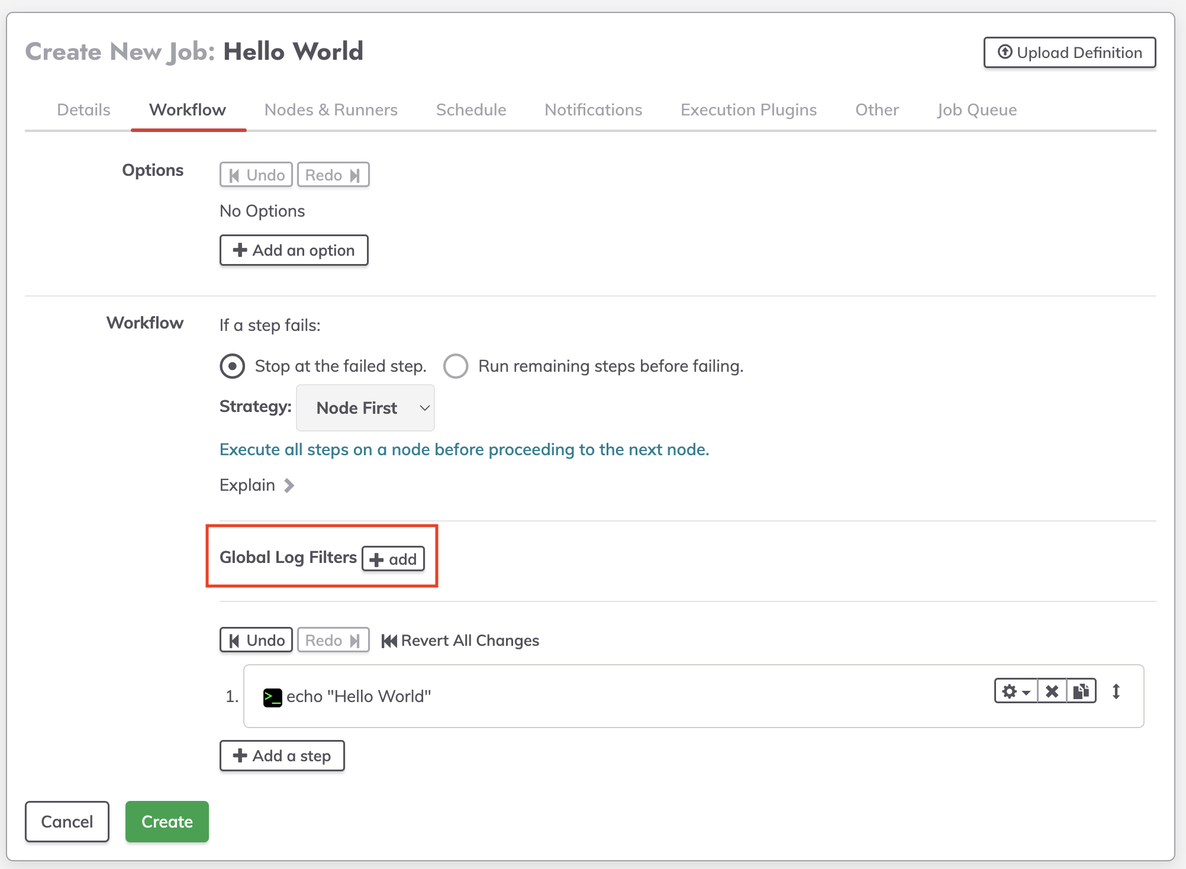Viewport: 1186px width, 869px height.
Task: Cancel the job creation
Action: [x=67, y=822]
